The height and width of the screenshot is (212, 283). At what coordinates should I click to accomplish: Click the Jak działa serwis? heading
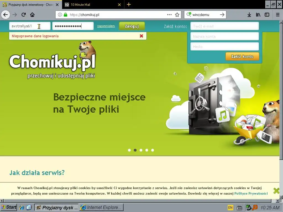tap(37, 173)
